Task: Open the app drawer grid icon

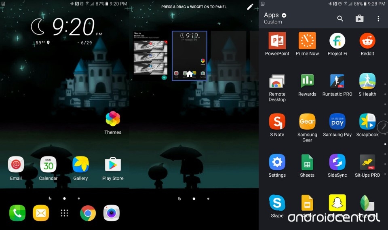Action: pos(64,213)
